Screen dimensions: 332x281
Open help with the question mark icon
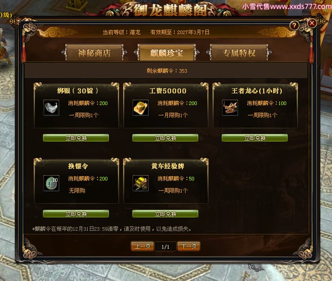pyautogui.click(x=294, y=26)
